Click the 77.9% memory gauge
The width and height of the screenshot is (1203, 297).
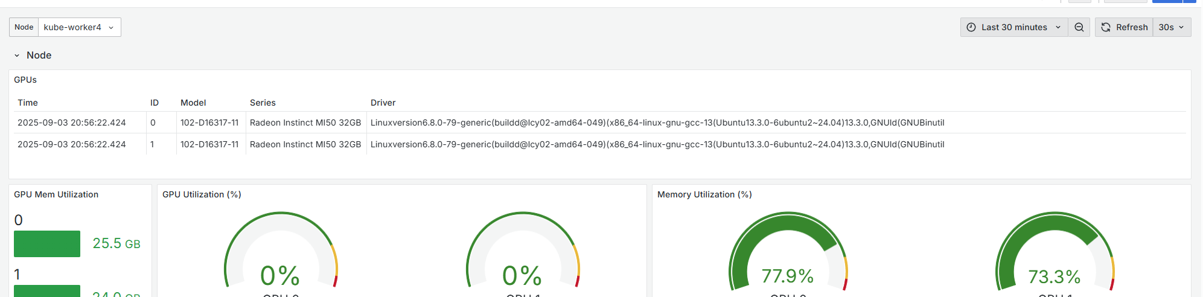coord(788,254)
